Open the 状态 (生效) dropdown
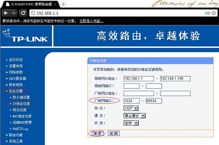The height and width of the screenshot is (145, 219). [131, 123]
